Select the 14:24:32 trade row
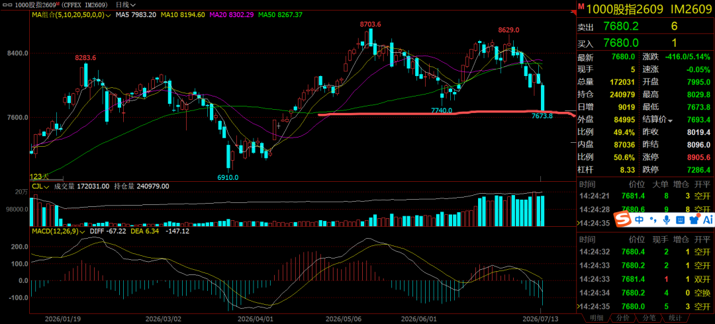The height and width of the screenshot is (324, 715). [645, 252]
